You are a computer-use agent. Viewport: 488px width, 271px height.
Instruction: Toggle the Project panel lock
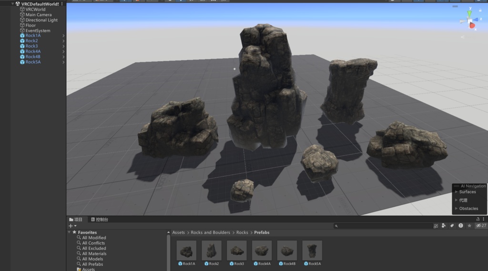pos(478,219)
